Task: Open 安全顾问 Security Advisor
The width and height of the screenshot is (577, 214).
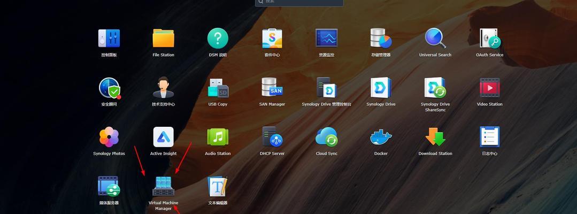Action: point(109,88)
